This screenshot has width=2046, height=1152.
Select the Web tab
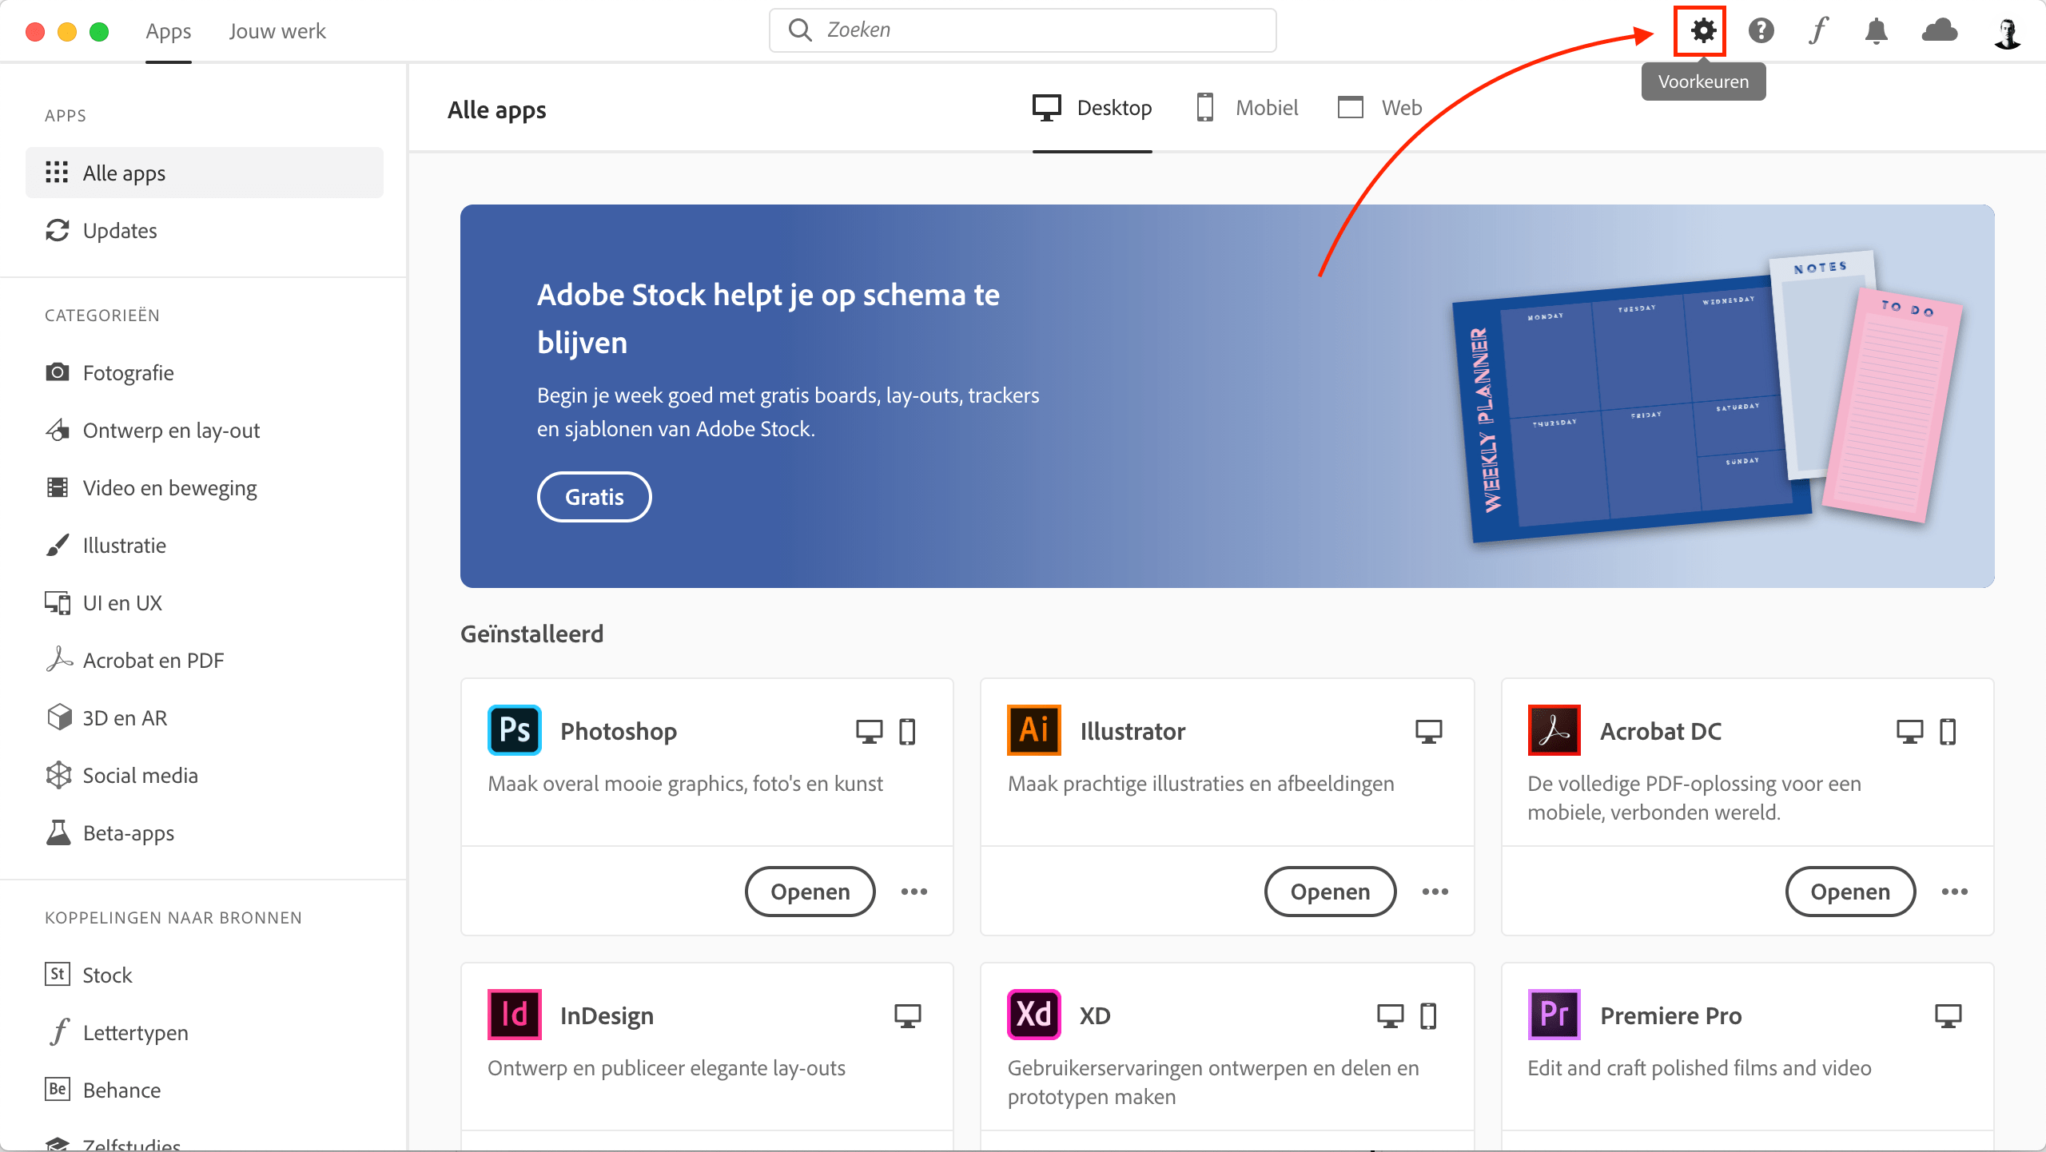(1379, 108)
